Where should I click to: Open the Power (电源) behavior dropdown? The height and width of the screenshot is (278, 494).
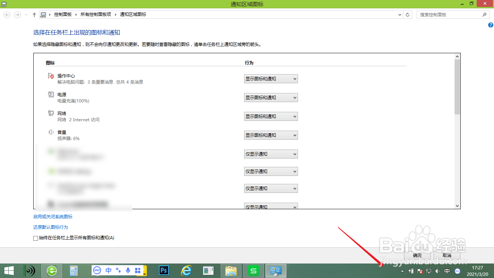(x=271, y=97)
